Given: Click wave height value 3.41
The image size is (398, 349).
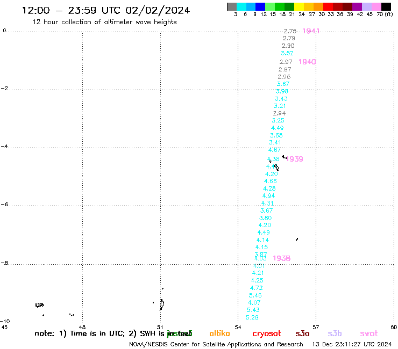Looking at the screenshot, I should (275, 142).
